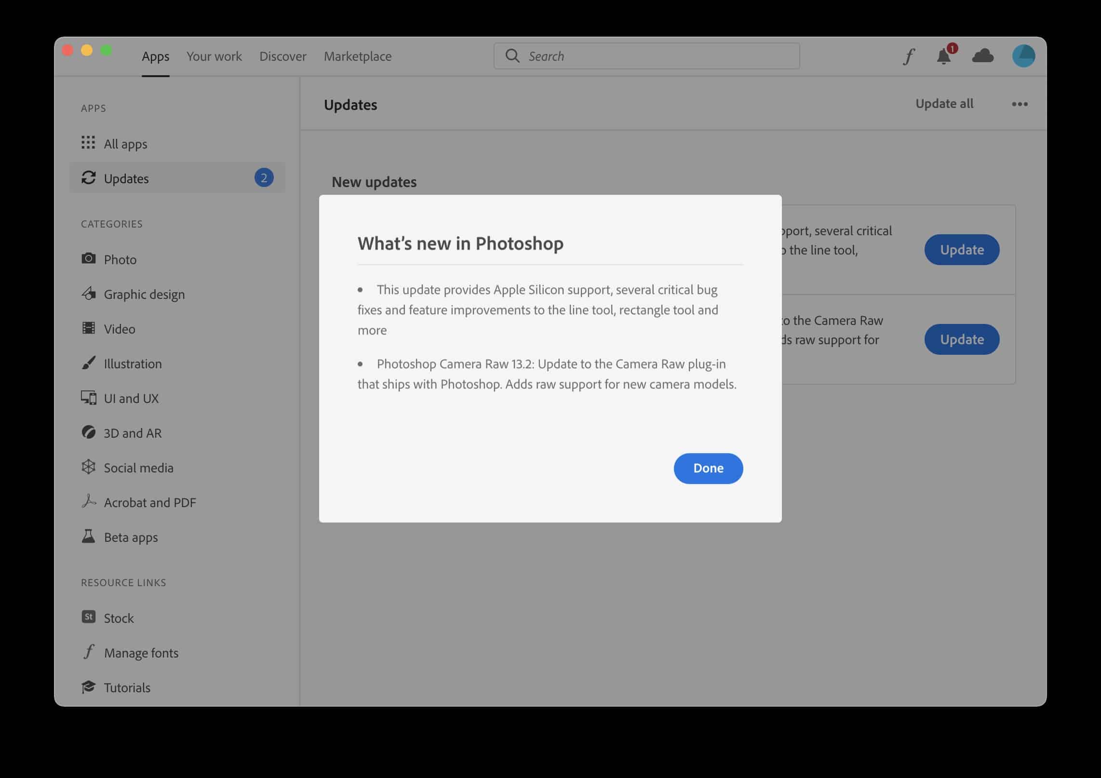Viewport: 1101px width, 778px height.
Task: Click the Camera Raw 13.2 bullet text
Action: (547, 374)
